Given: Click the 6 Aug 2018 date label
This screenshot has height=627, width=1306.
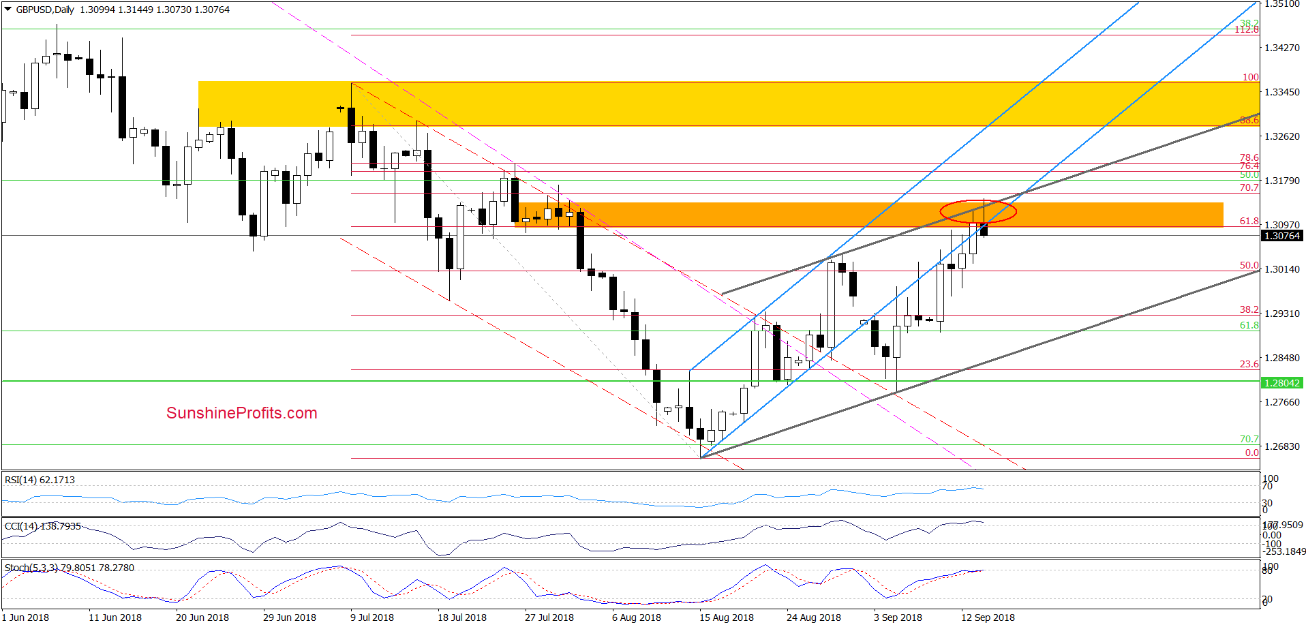Looking at the screenshot, I should click(637, 617).
